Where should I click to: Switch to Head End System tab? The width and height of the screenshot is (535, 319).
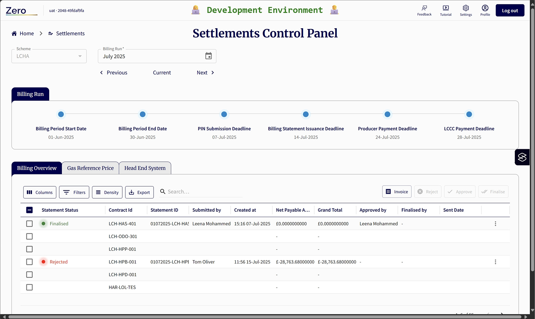tap(145, 168)
